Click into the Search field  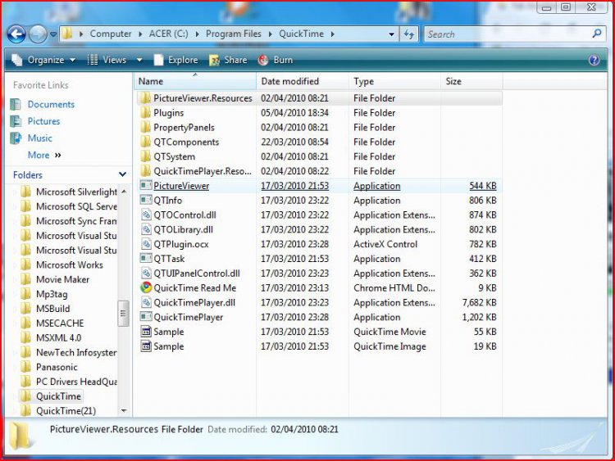[x=508, y=34]
